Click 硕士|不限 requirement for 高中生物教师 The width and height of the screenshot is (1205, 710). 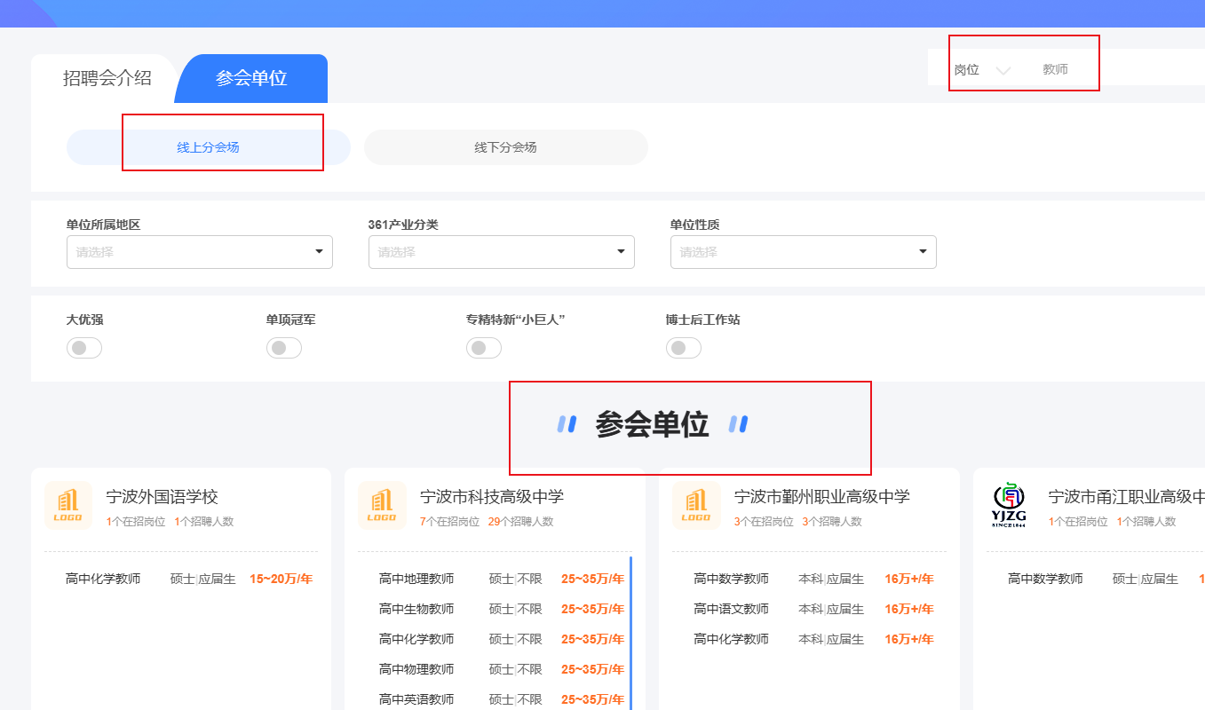tap(516, 609)
